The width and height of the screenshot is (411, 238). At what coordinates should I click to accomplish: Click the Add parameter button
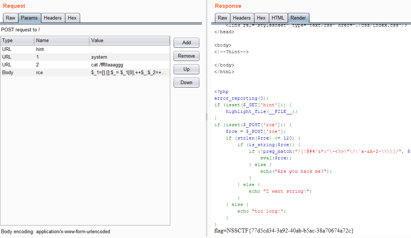click(x=186, y=42)
